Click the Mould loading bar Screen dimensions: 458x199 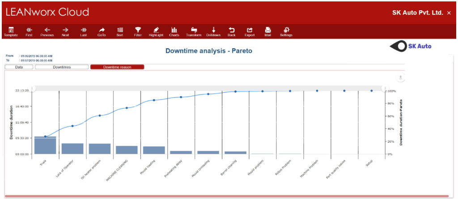[x=154, y=150]
